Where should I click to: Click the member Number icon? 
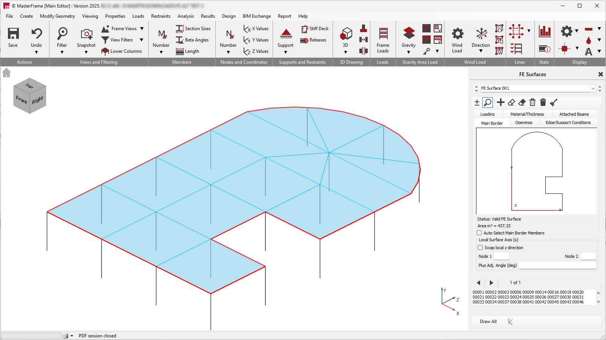pyautogui.click(x=162, y=34)
